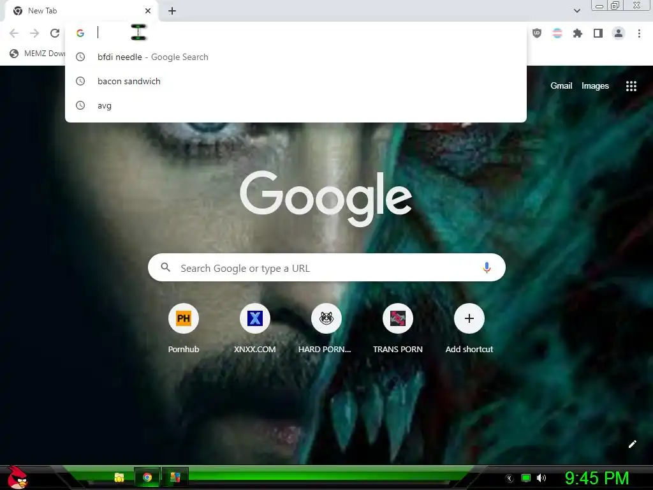Screen dimensions: 653x490
Task: Toggle the side panel icon
Action: tap(598, 33)
